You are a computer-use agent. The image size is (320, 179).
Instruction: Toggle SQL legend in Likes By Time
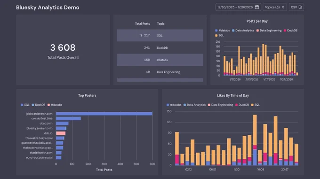click(256, 105)
